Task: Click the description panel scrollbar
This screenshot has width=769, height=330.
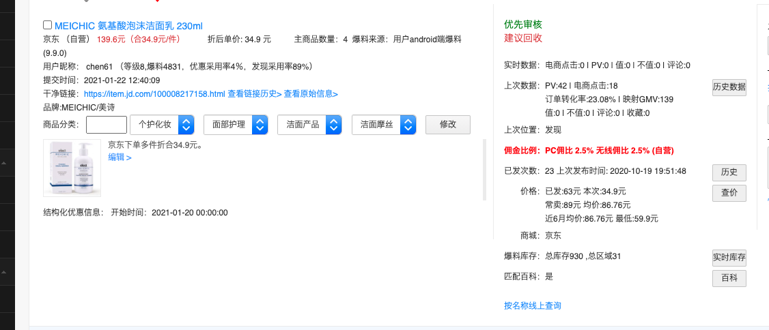Action: coord(484,169)
